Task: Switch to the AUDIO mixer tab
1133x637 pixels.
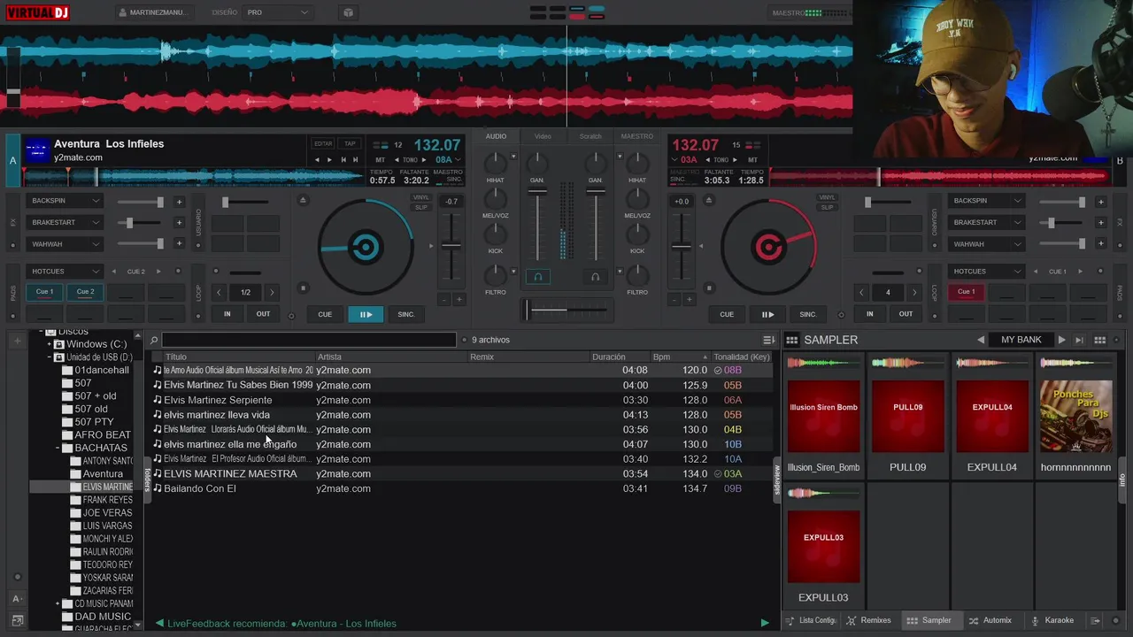Action: coord(496,136)
